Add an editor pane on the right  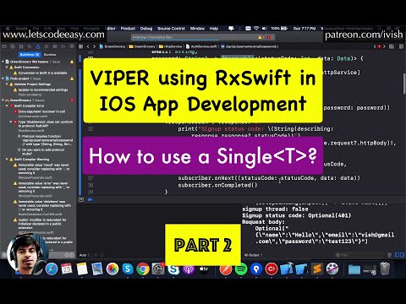point(401,46)
